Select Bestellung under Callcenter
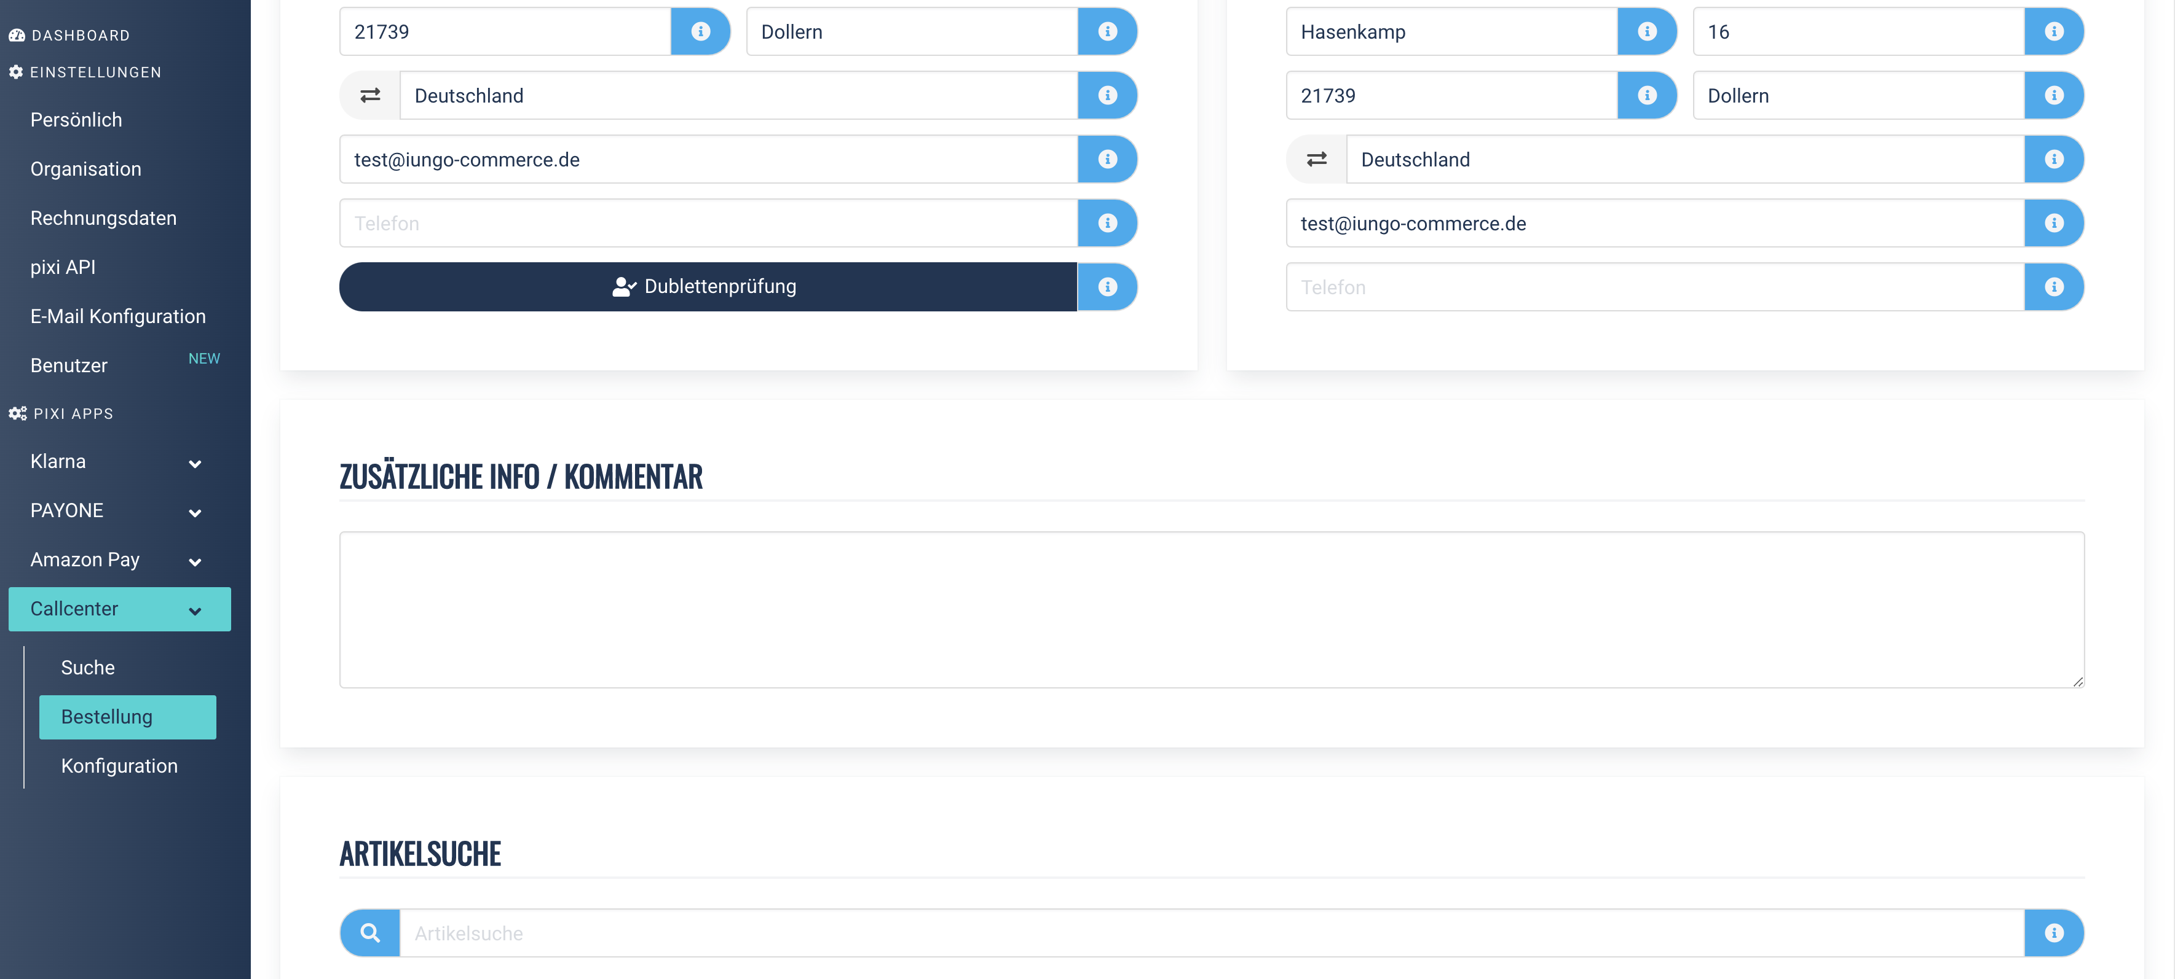The width and height of the screenshot is (2175, 979). [x=127, y=717]
